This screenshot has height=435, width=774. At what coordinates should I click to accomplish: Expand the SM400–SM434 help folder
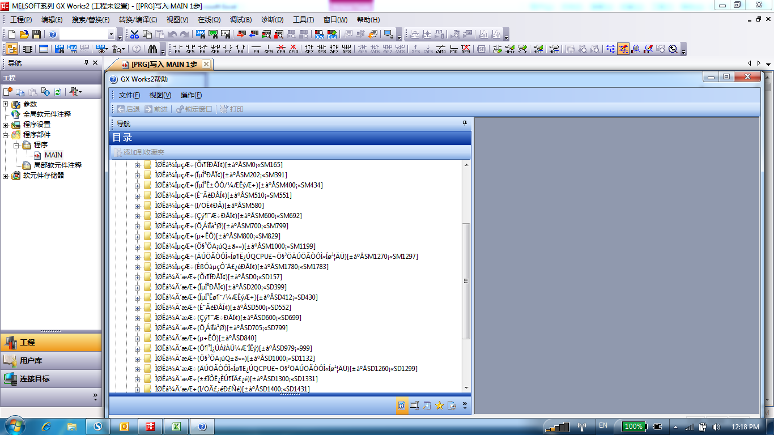(137, 185)
